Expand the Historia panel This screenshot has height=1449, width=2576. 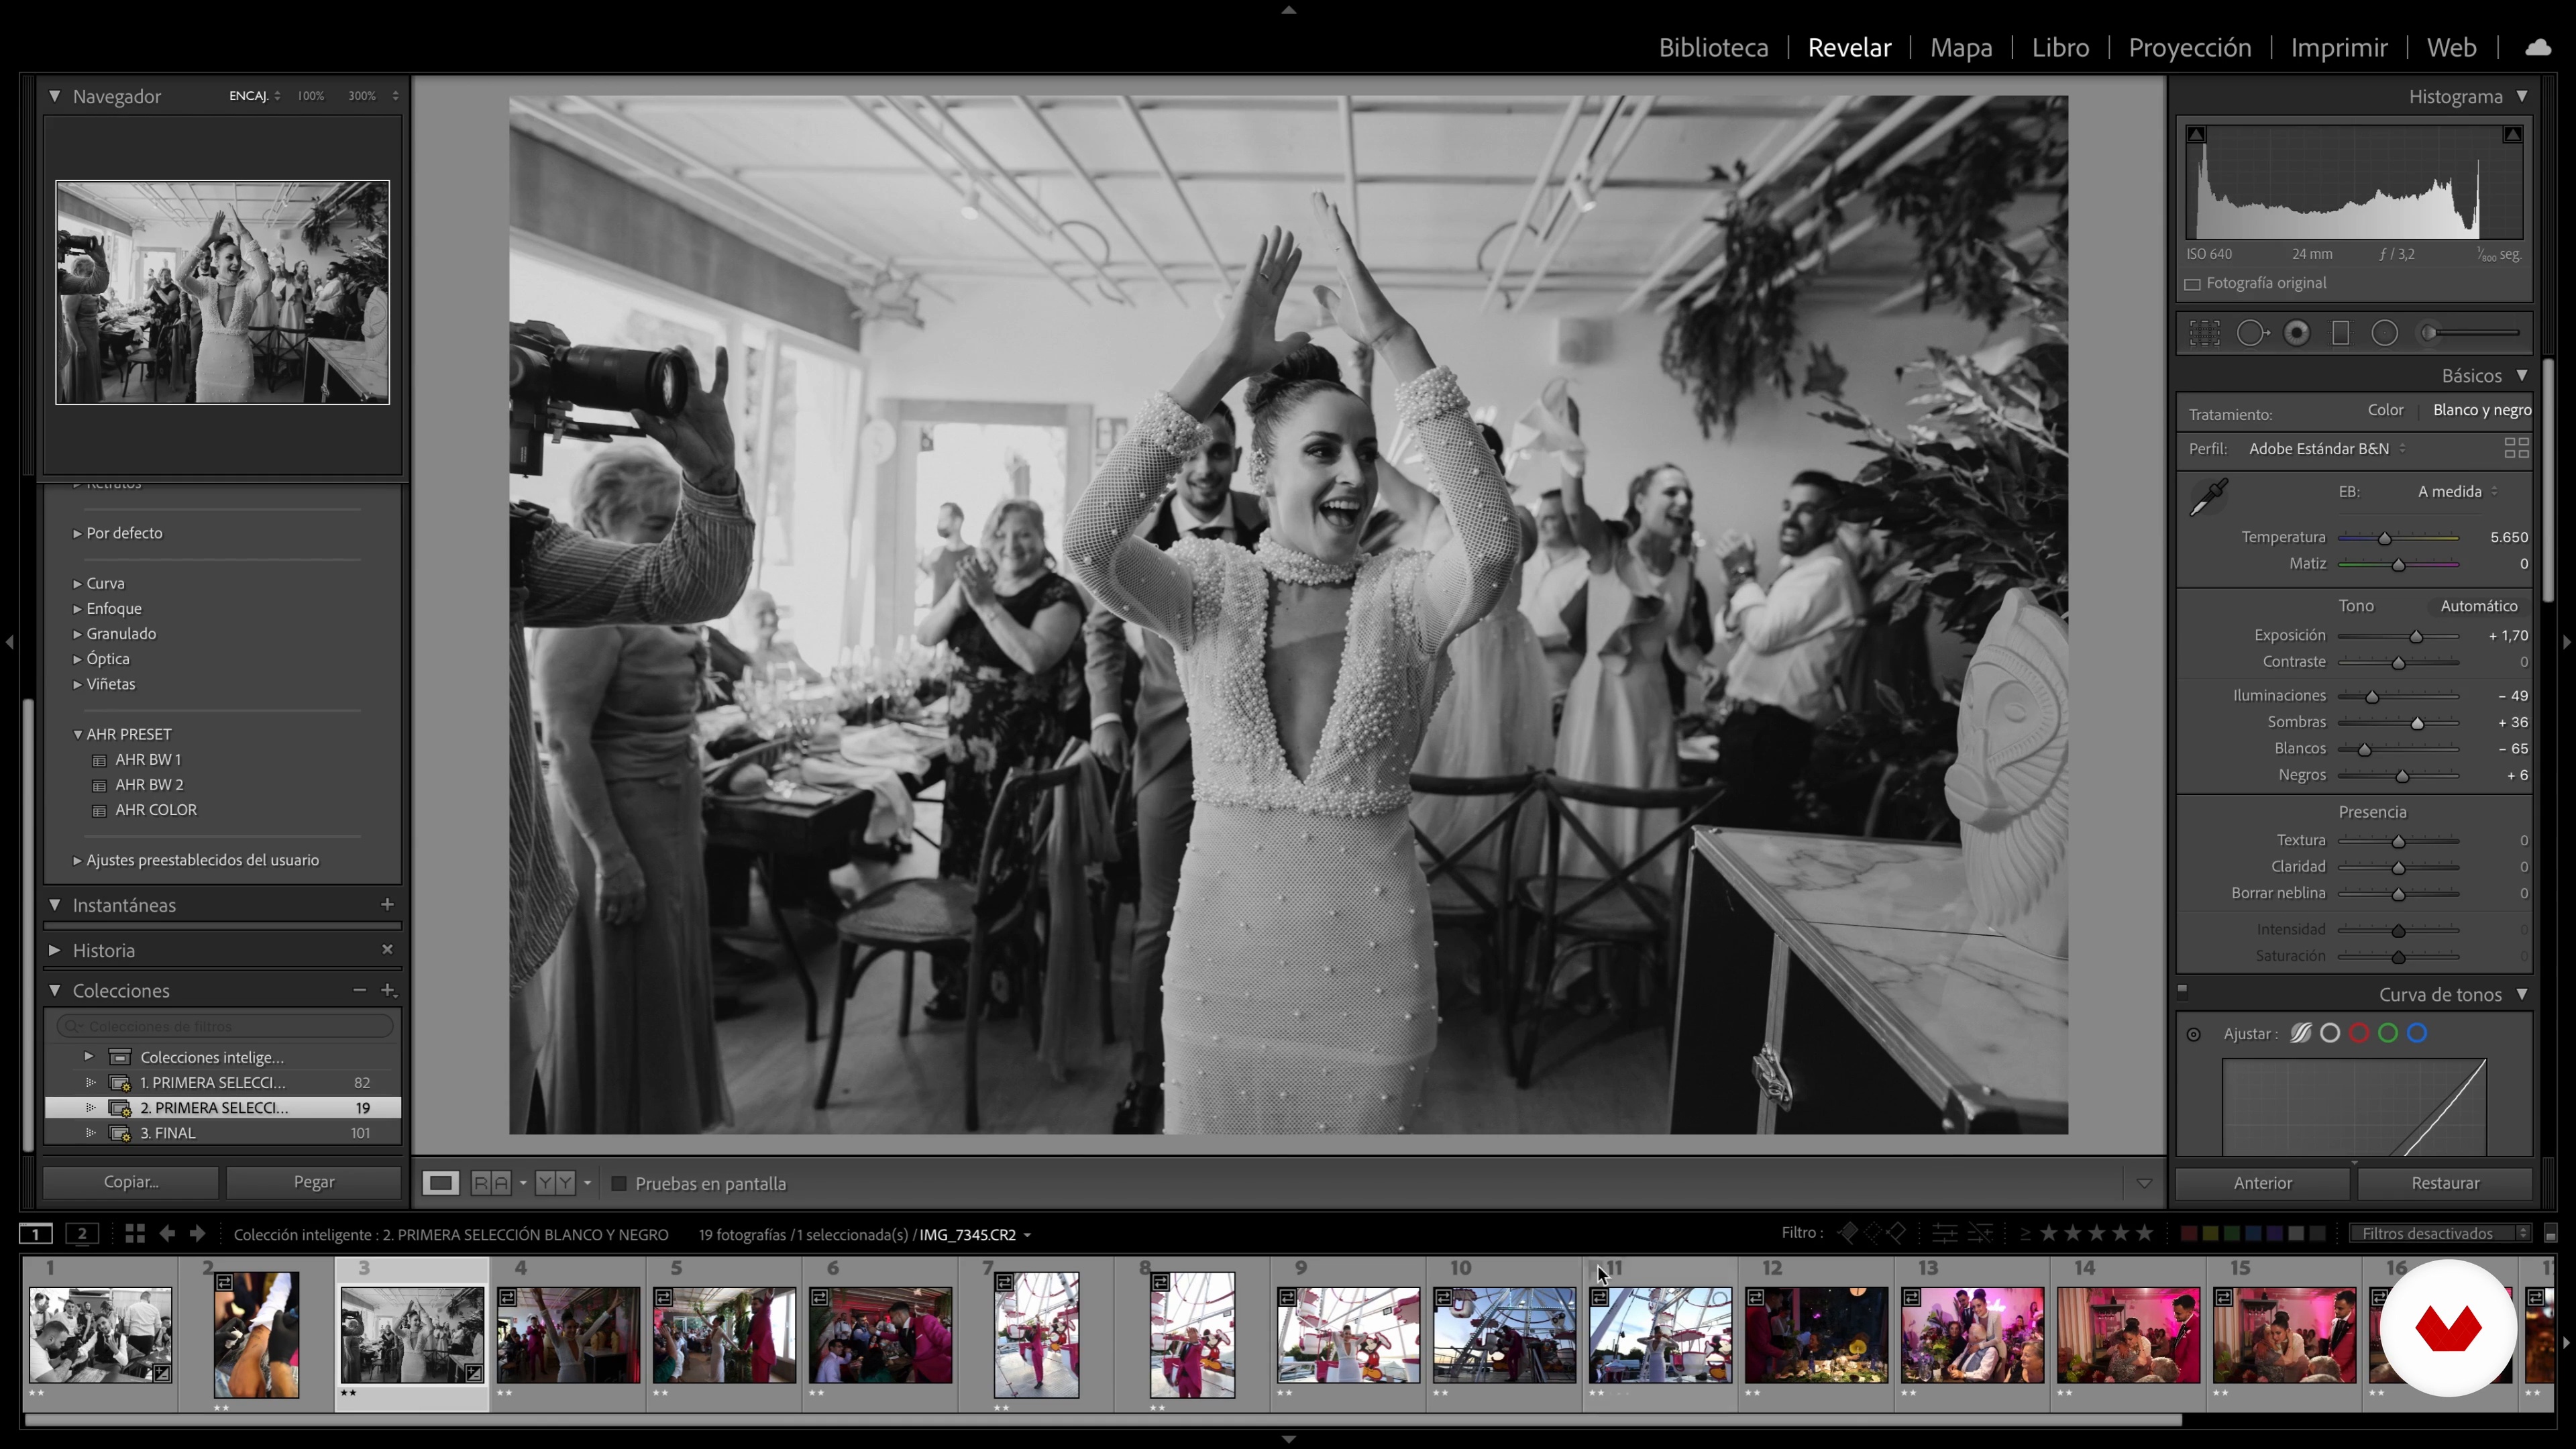[x=54, y=950]
